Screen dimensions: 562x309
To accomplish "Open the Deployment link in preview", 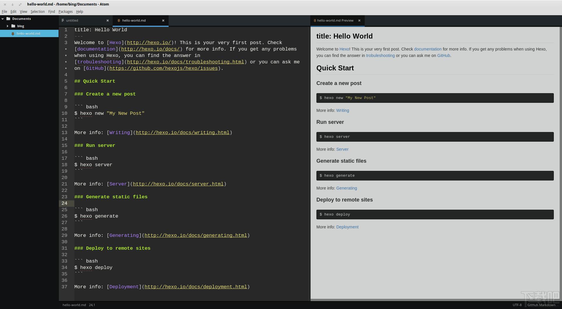I will click(347, 227).
